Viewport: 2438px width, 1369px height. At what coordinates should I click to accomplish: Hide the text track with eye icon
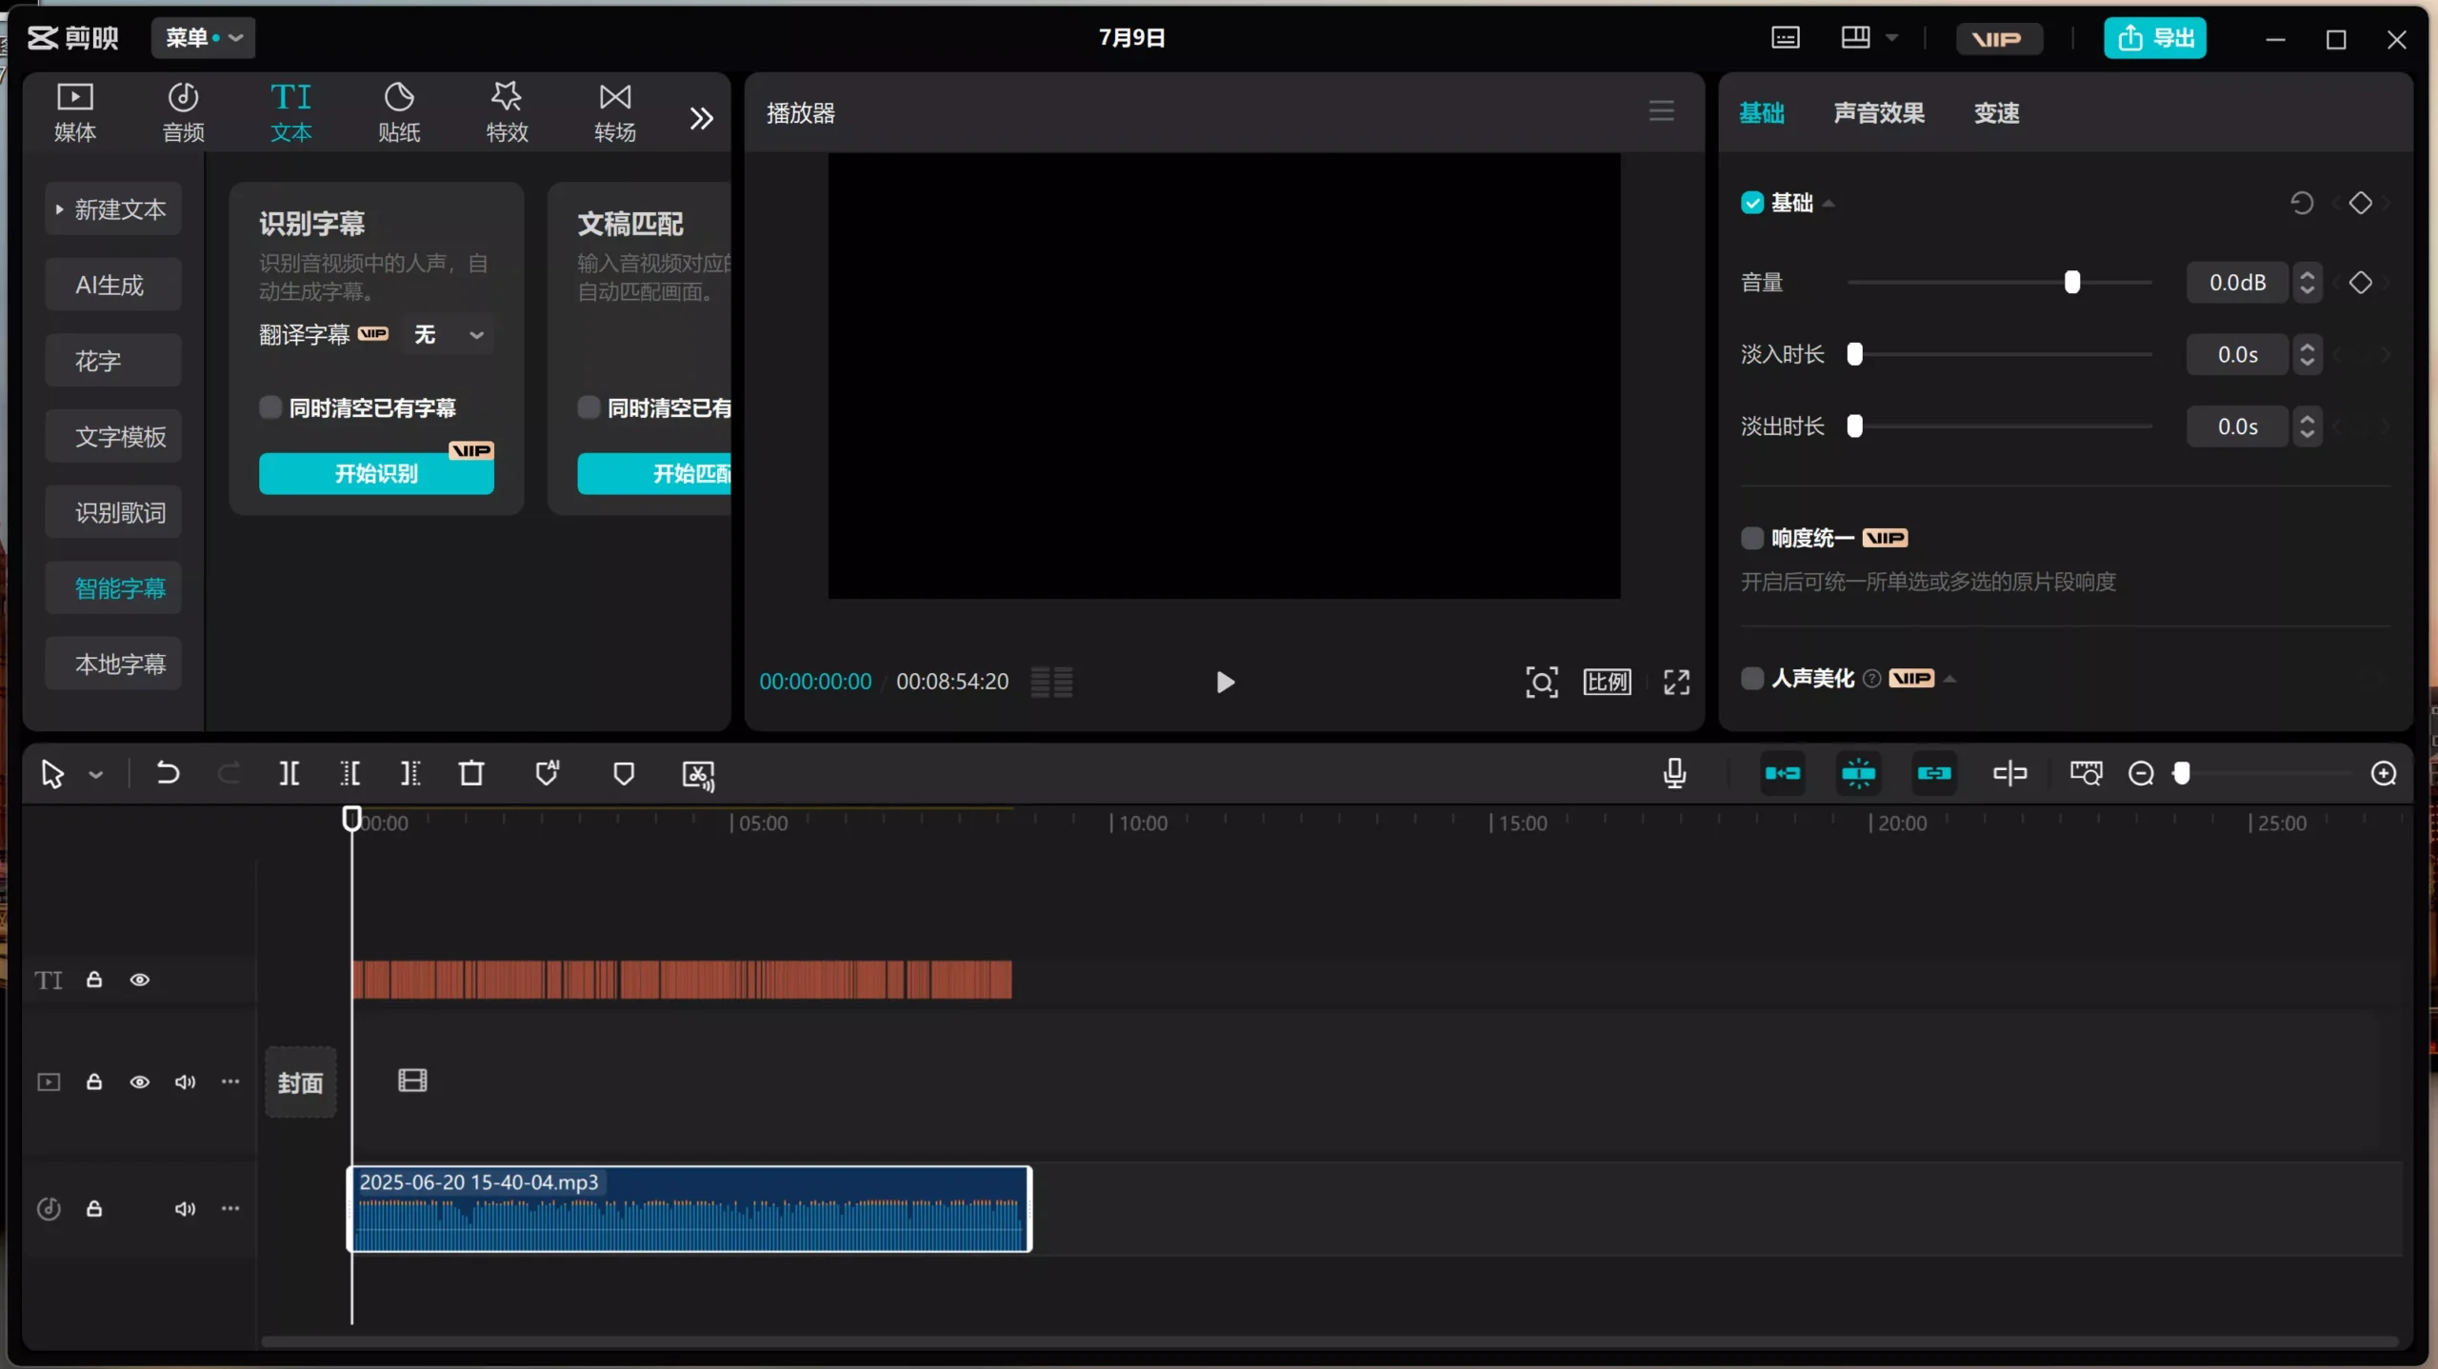pyautogui.click(x=140, y=980)
